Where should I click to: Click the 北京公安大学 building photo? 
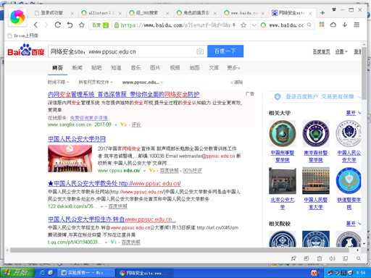click(x=283, y=181)
